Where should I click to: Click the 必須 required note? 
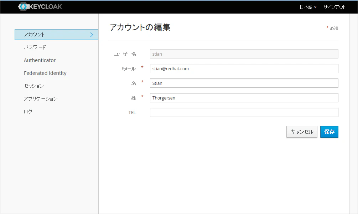332,28
